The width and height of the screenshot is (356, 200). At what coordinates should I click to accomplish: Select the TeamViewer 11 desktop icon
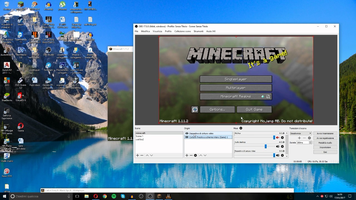[21, 37]
